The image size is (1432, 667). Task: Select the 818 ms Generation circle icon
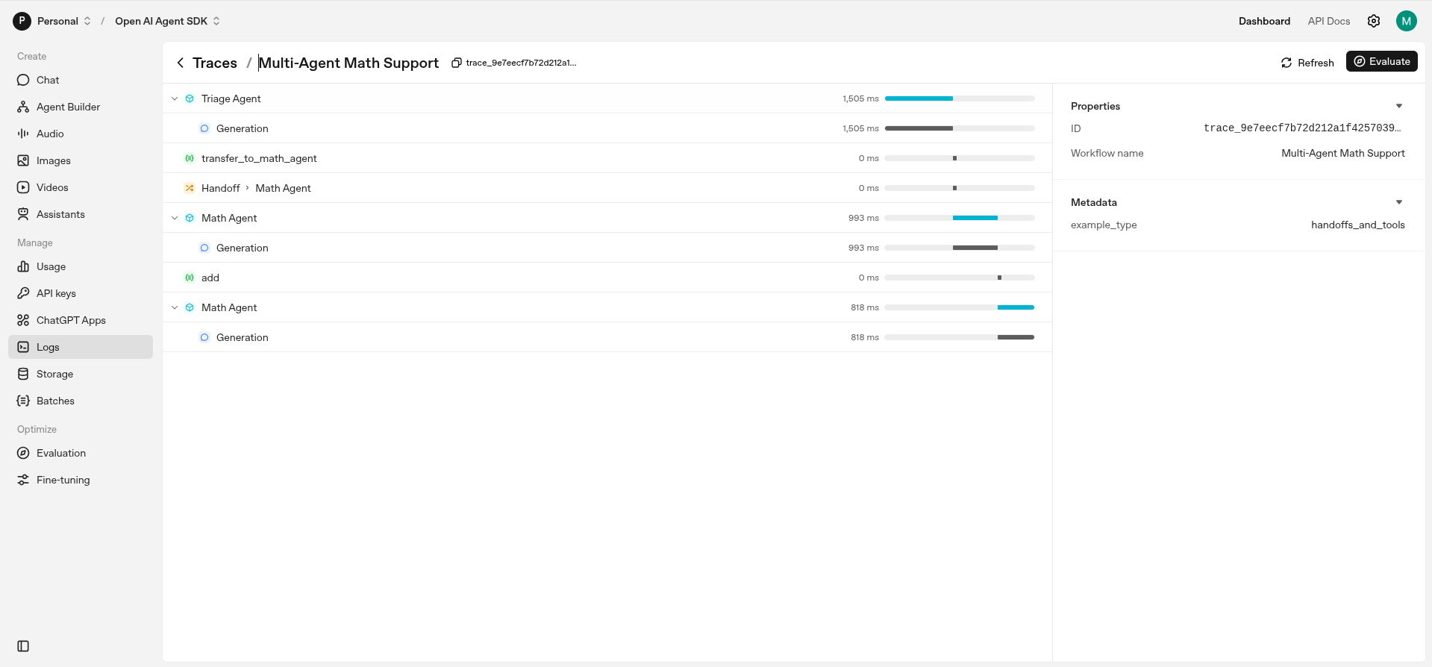(204, 337)
